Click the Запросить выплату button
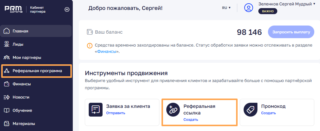Viewport: 320px width, 131px height. point(291,32)
